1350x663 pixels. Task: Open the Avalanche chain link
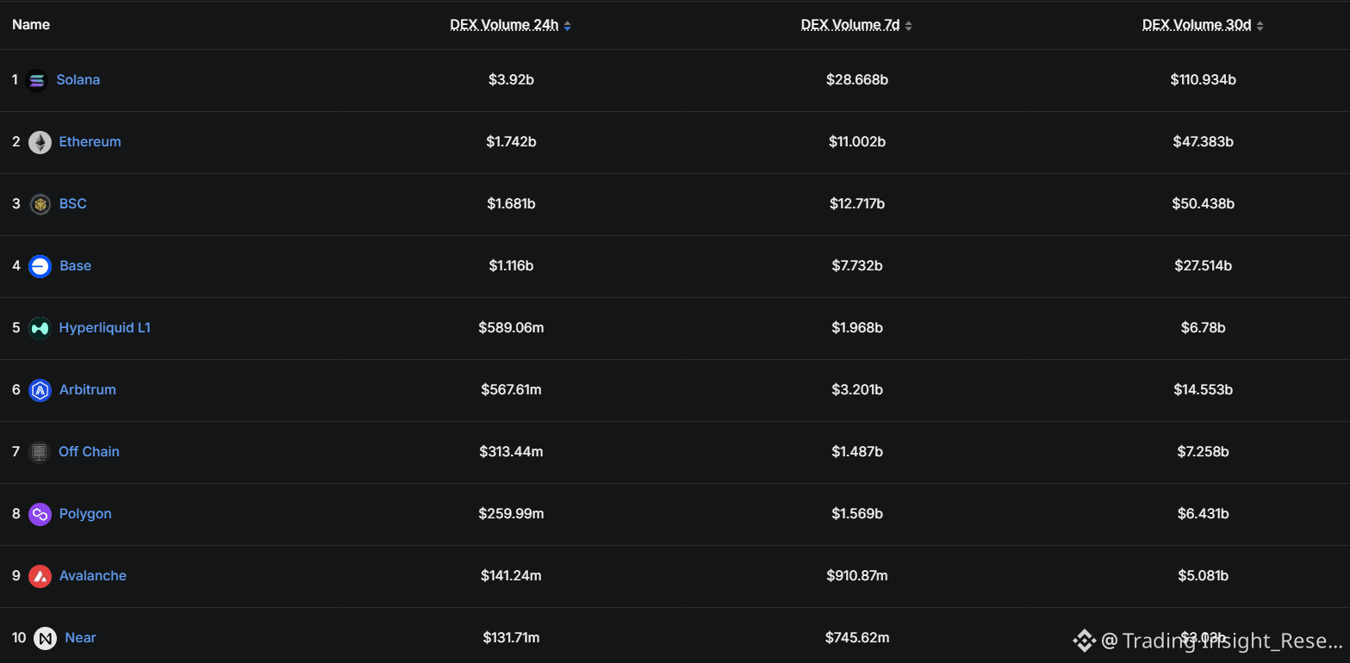point(92,576)
